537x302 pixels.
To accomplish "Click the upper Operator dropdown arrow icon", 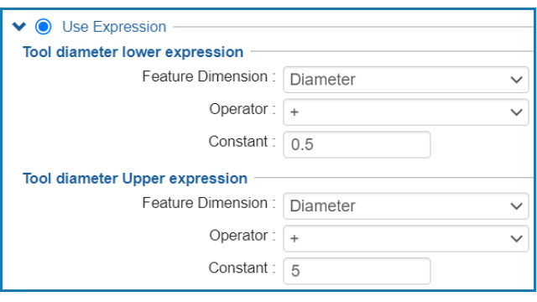I will [x=516, y=238].
